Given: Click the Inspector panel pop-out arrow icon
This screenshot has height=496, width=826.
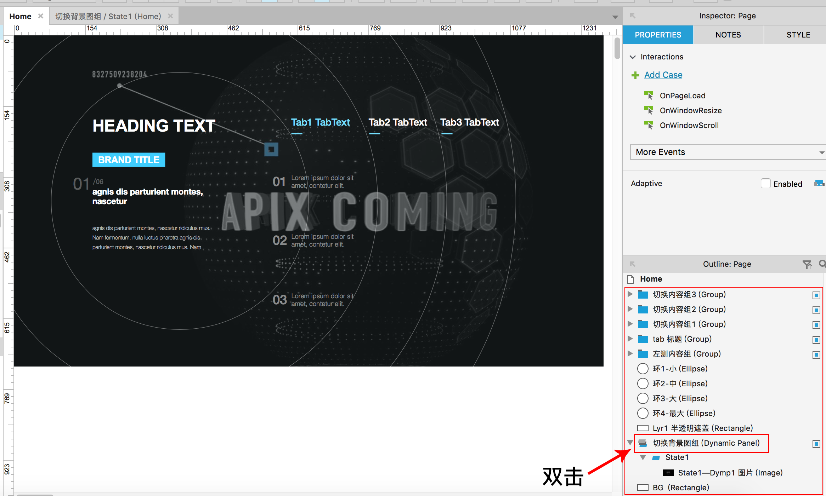Looking at the screenshot, I should 633,16.
